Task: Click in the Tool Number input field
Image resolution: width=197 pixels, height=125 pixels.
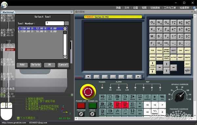Action: coord(55,23)
